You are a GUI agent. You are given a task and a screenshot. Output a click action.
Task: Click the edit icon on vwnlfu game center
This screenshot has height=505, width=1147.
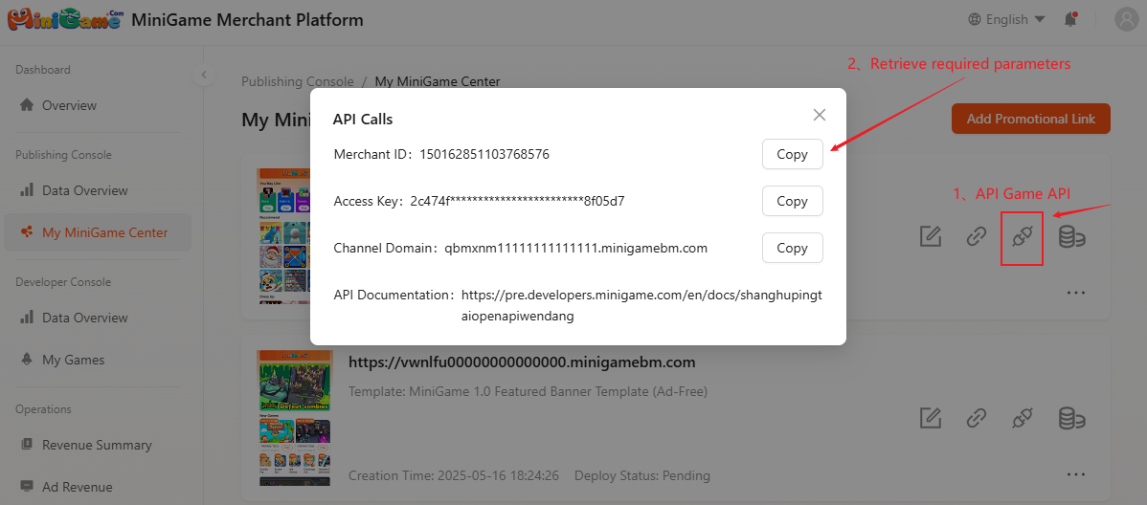(930, 419)
